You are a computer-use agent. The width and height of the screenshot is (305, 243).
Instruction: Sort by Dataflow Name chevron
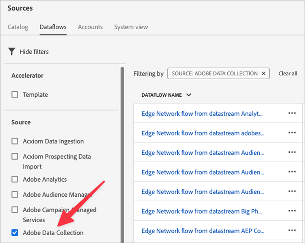tap(189, 95)
